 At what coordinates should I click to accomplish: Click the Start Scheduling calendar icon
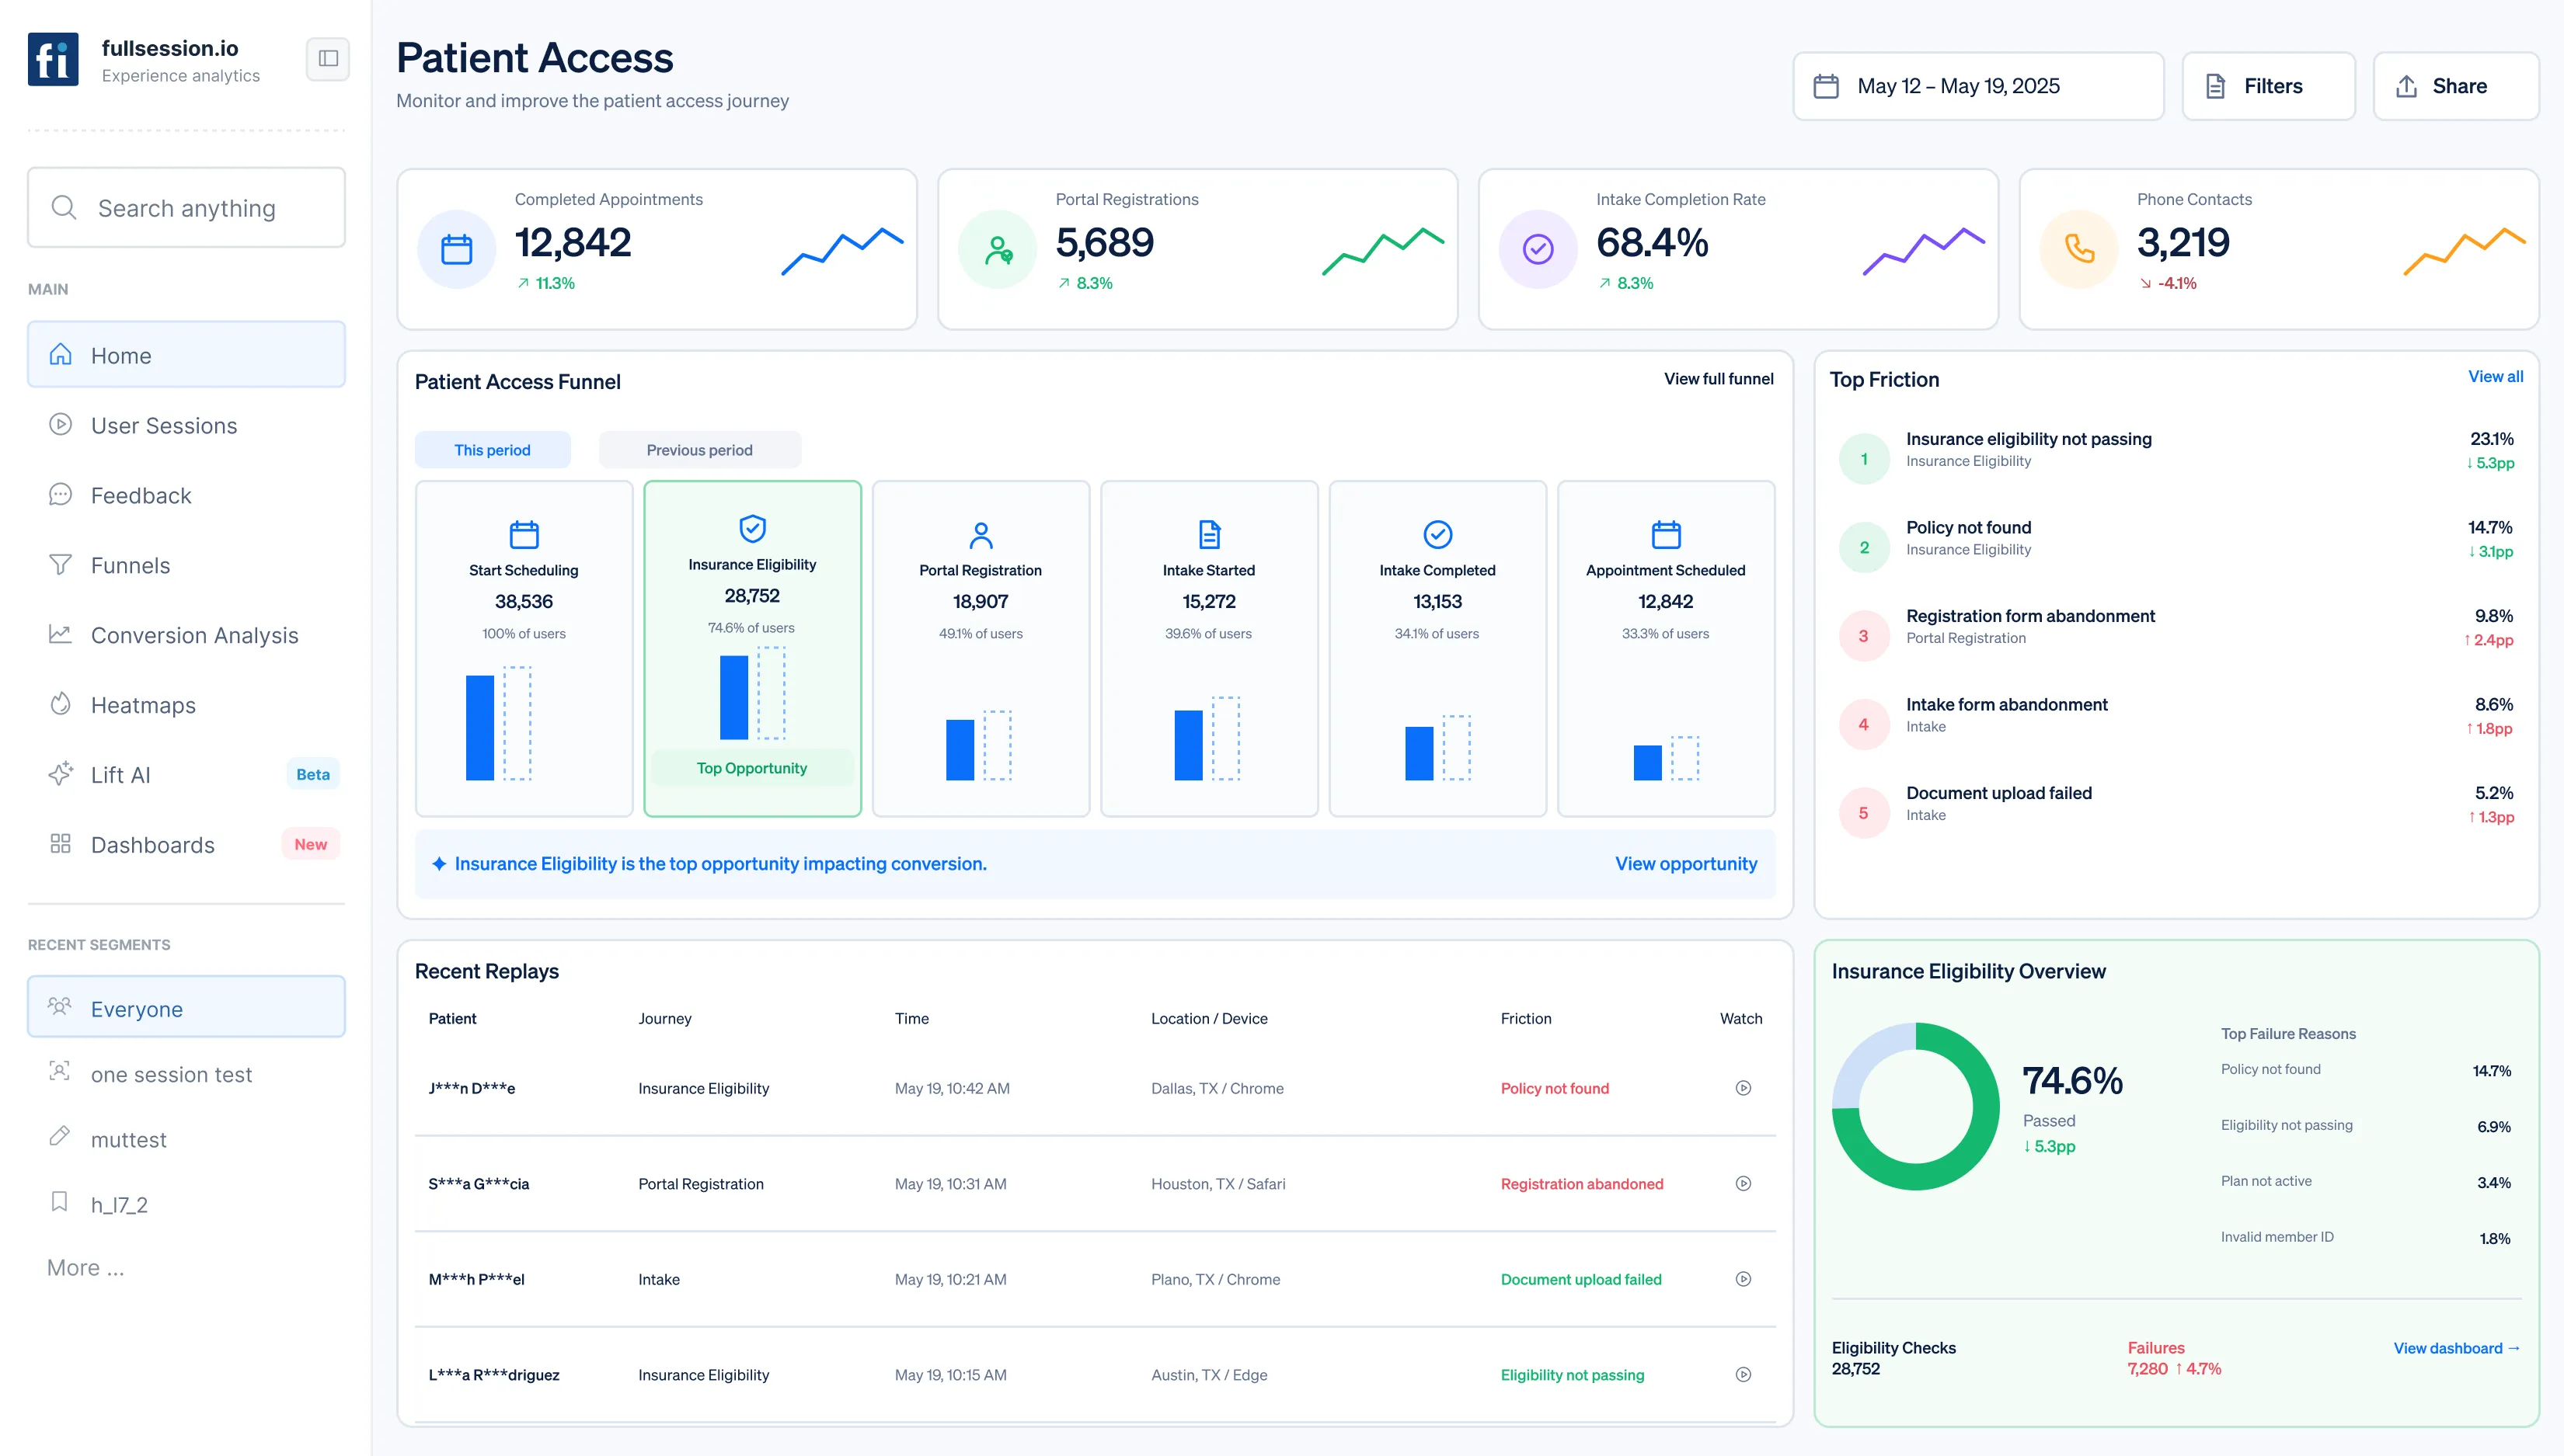point(524,534)
